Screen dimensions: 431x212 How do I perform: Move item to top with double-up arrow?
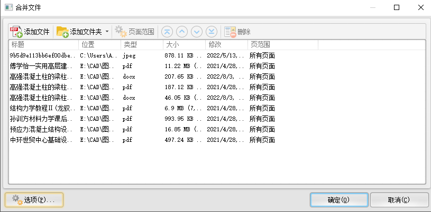tap(167, 32)
